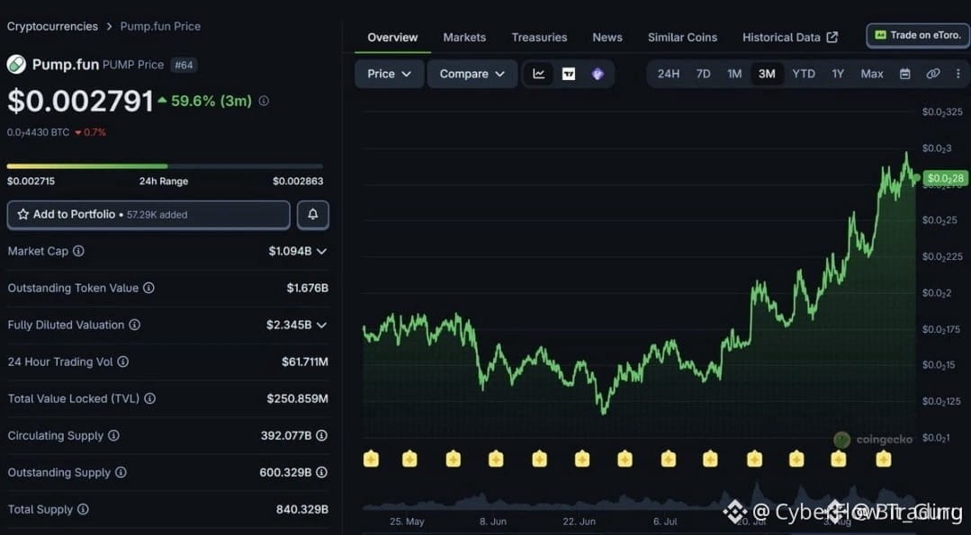Select the 3M time range

click(x=767, y=75)
